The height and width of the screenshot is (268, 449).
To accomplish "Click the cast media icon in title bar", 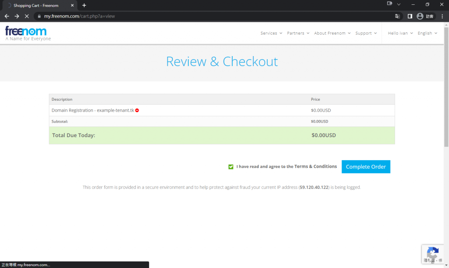I will [x=389, y=4].
